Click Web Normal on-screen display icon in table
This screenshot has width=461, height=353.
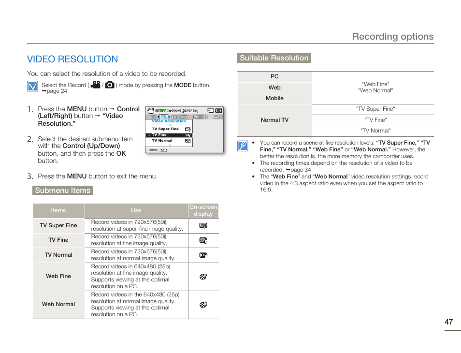pos(203,305)
